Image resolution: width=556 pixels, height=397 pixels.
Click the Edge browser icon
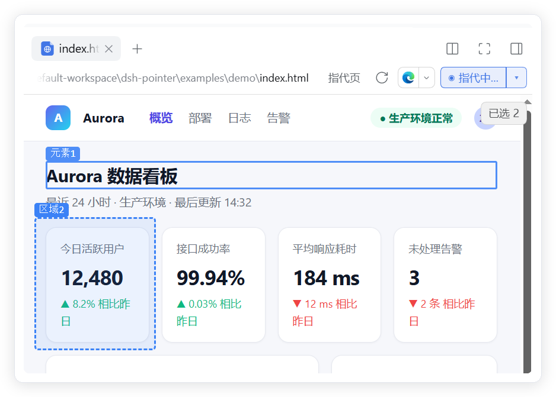click(x=408, y=78)
